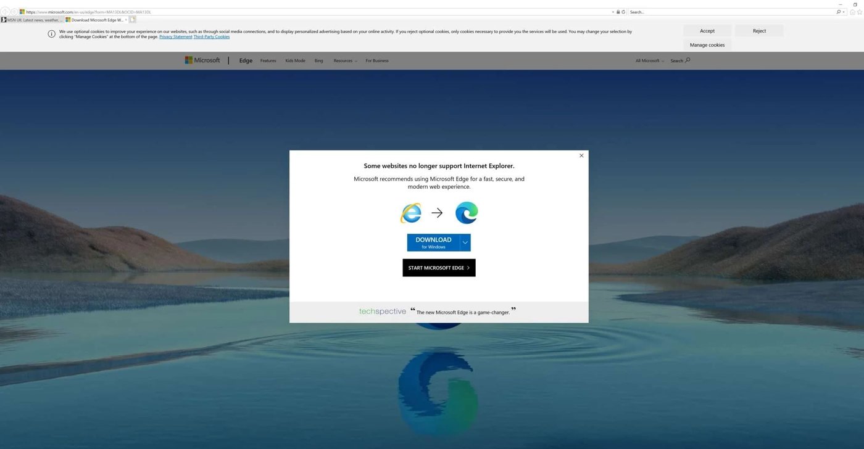The image size is (864, 449).
Task: Click the cookie notice info icon
Action: coord(52,34)
